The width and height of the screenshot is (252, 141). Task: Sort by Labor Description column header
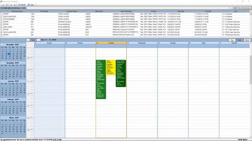pyautogui.click(x=126, y=11)
